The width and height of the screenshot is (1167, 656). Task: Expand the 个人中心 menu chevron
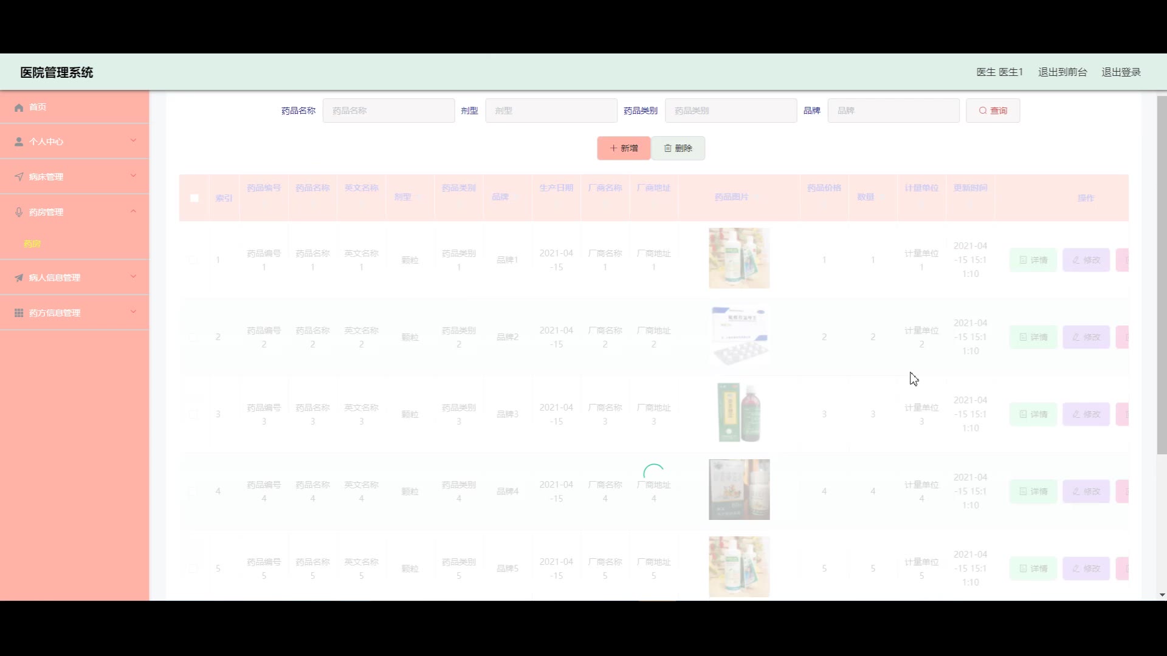133,141
